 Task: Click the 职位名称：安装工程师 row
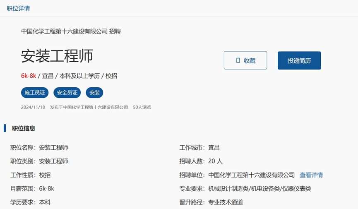tap(39, 148)
